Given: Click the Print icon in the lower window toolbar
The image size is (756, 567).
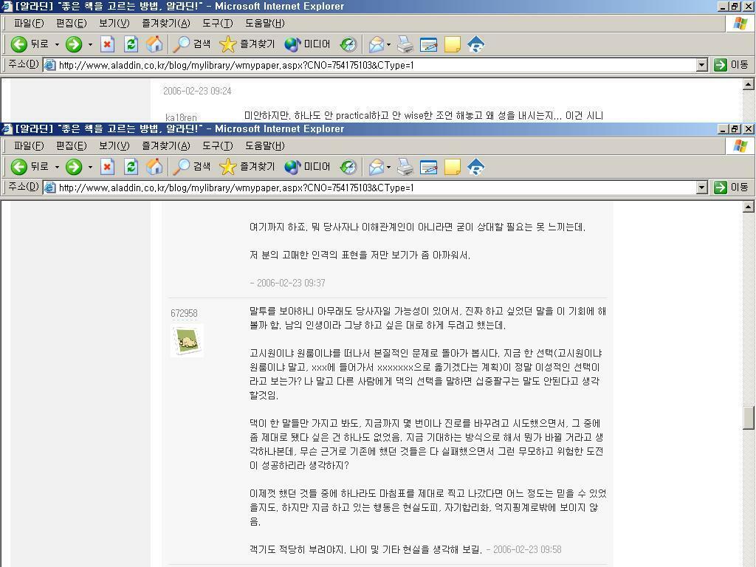Looking at the screenshot, I should coord(405,167).
